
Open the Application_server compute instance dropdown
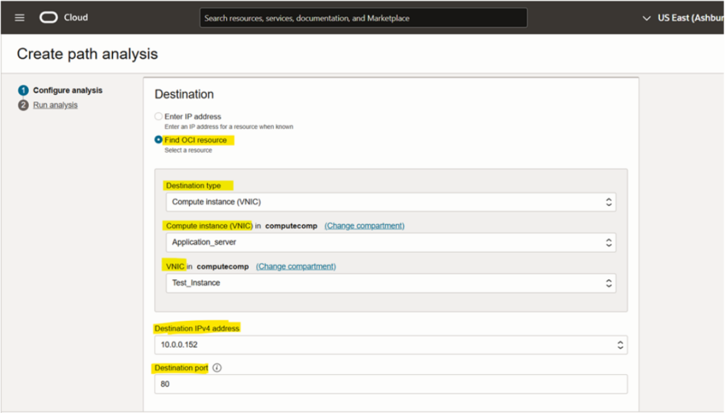[x=391, y=242]
